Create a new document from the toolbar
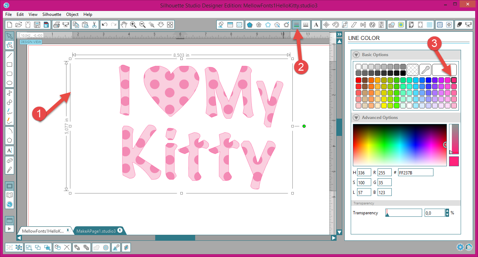The width and height of the screenshot is (478, 257). [x=10, y=25]
